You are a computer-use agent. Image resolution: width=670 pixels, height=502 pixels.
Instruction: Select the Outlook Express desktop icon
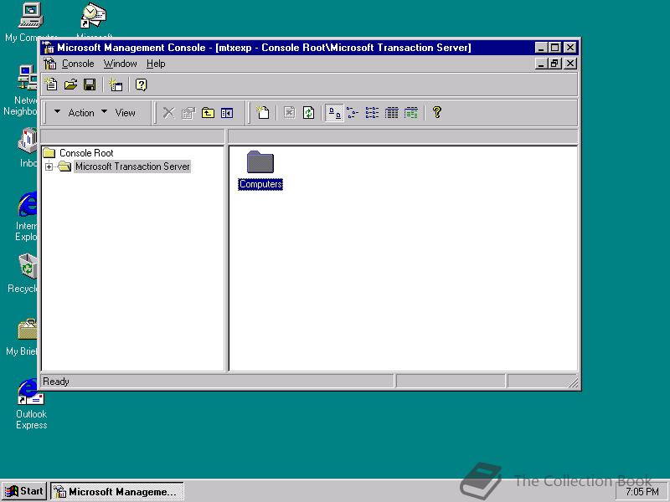pyautogui.click(x=31, y=405)
